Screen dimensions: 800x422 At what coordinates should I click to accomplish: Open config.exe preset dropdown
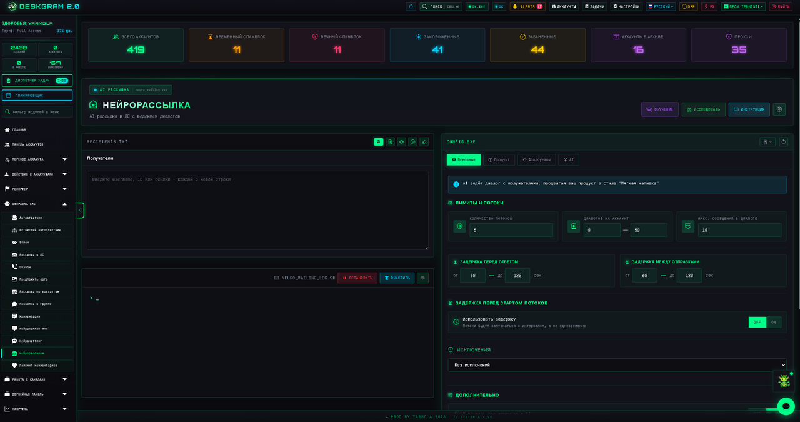pos(767,142)
